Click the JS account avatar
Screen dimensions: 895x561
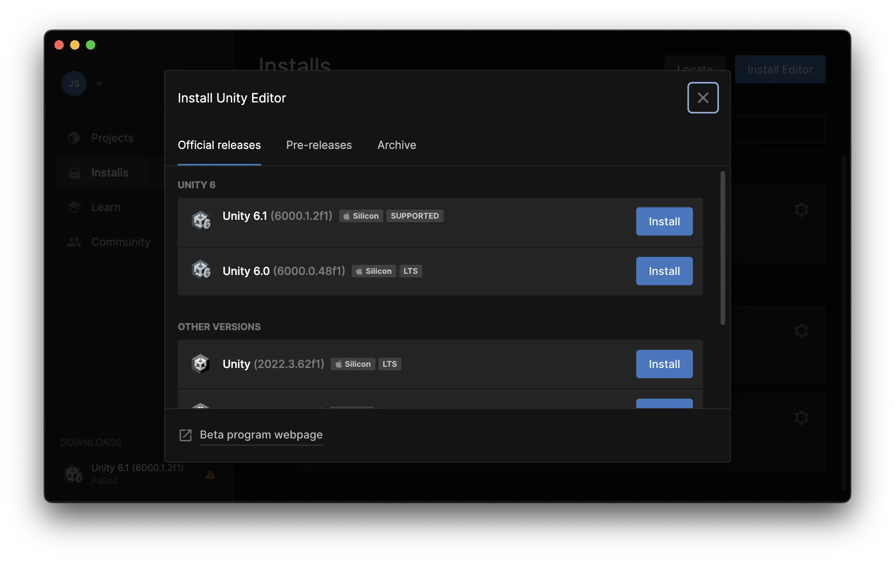tap(74, 84)
